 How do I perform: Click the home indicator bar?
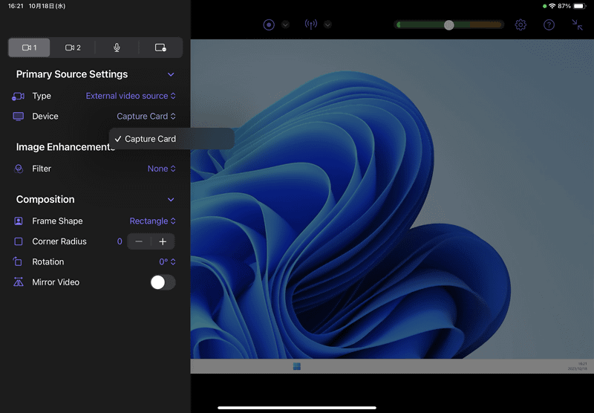point(297,408)
